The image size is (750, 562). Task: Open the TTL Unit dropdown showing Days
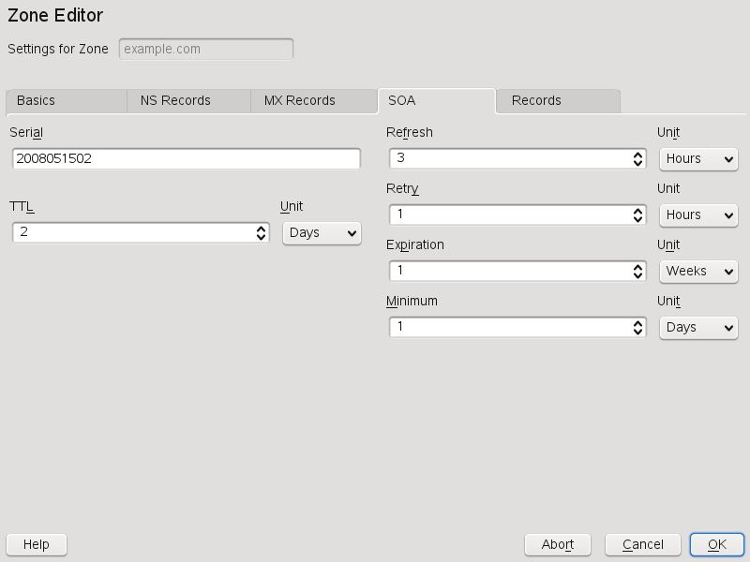(322, 233)
